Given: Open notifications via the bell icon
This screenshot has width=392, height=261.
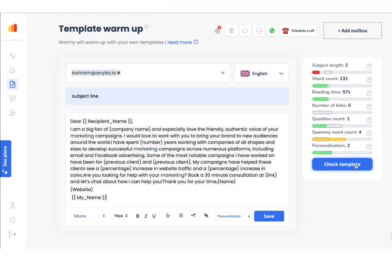Looking at the screenshot, I should tap(217, 30).
